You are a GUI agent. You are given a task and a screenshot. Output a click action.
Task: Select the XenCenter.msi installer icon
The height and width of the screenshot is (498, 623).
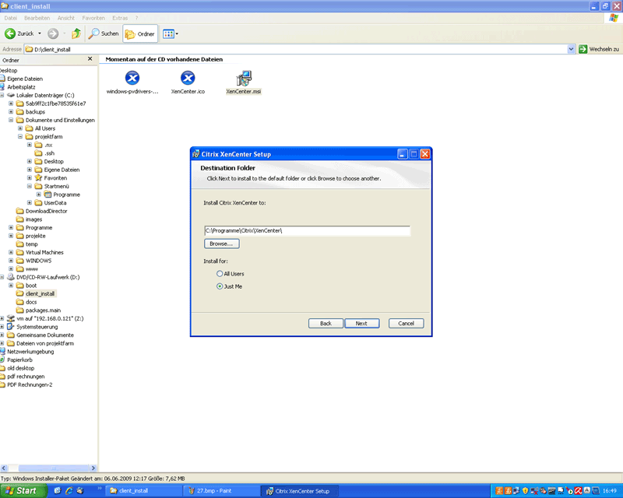tap(244, 78)
